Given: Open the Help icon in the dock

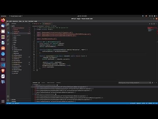Looking at the screenshot, I should click(3, 54).
